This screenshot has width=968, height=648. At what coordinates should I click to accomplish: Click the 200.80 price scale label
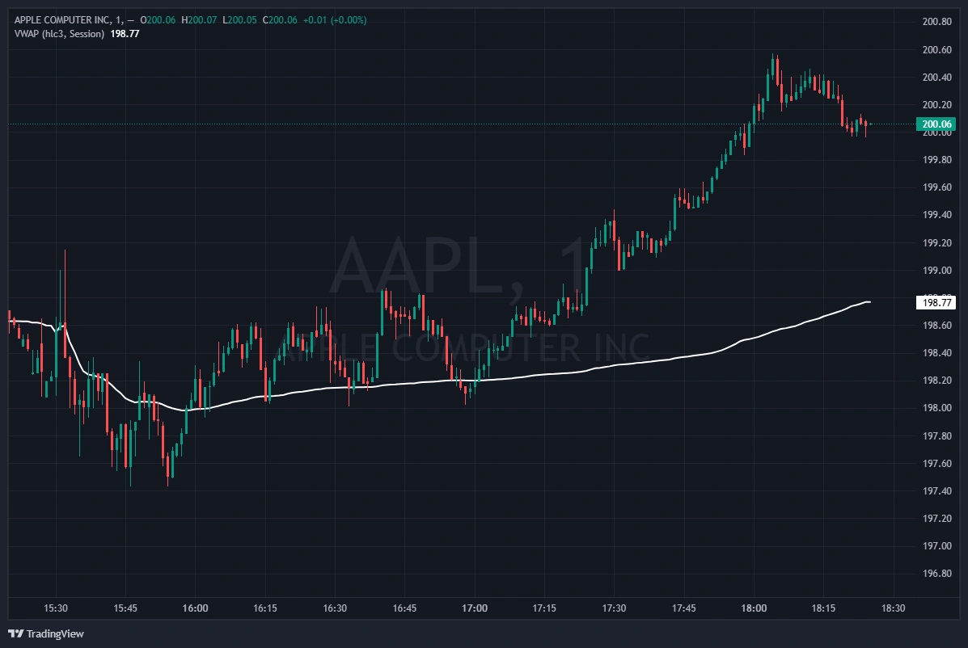[x=936, y=22]
